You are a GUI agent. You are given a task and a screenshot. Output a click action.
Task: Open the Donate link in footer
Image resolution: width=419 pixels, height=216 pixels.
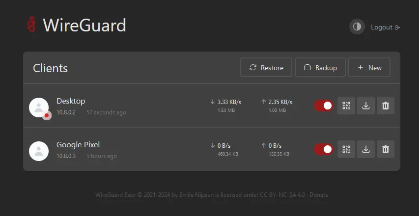click(x=319, y=195)
